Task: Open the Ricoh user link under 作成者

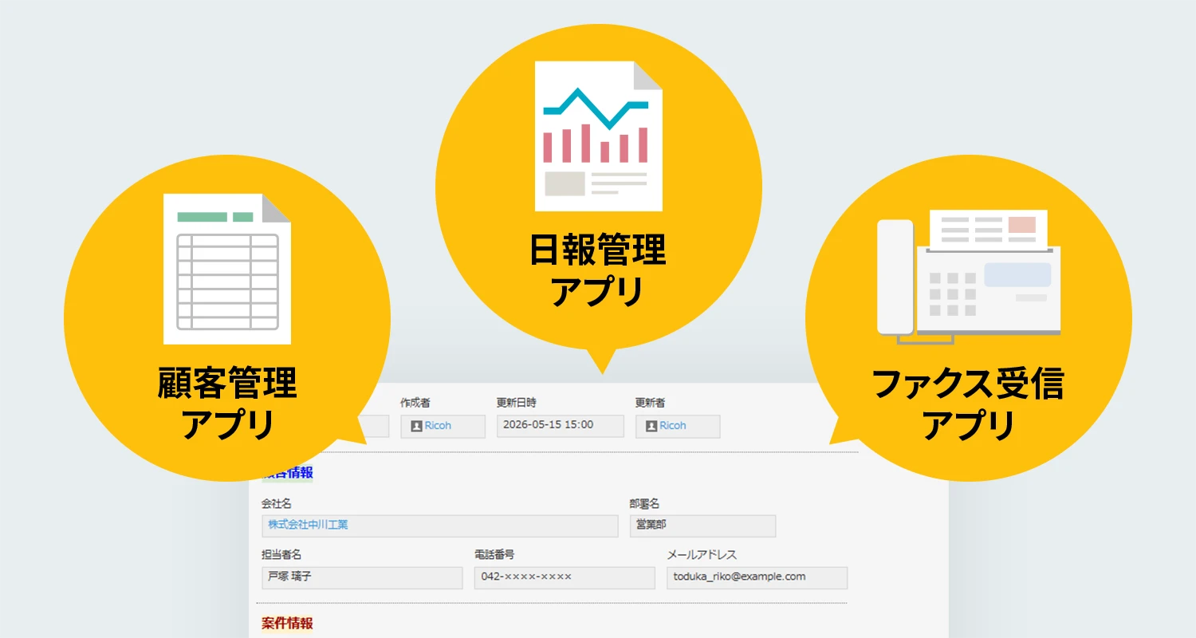Action: pyautogui.click(x=438, y=426)
